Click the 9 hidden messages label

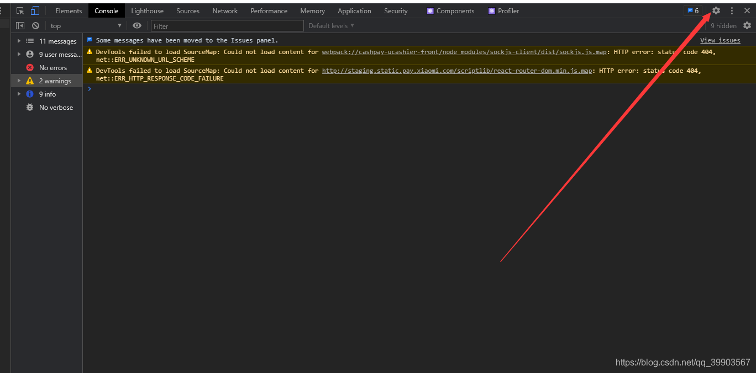coord(723,25)
